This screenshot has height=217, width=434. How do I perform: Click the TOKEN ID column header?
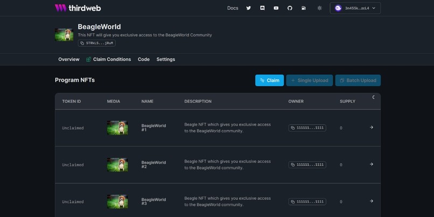72,101
